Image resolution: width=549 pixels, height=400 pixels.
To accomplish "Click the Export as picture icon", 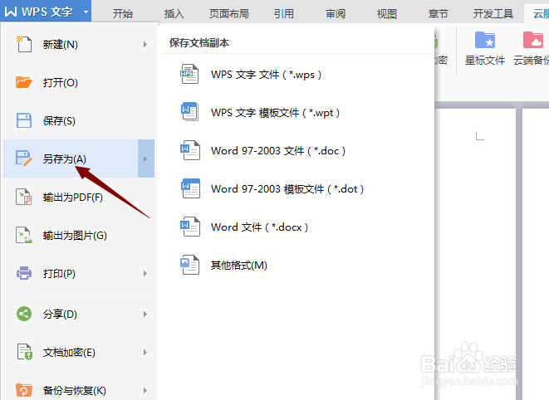I will (x=24, y=235).
